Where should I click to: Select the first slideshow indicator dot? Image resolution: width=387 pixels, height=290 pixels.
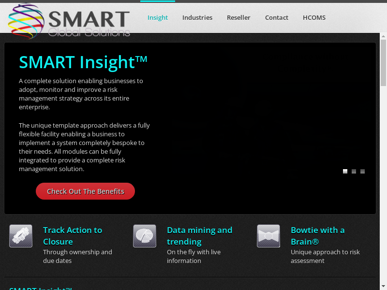(345, 171)
